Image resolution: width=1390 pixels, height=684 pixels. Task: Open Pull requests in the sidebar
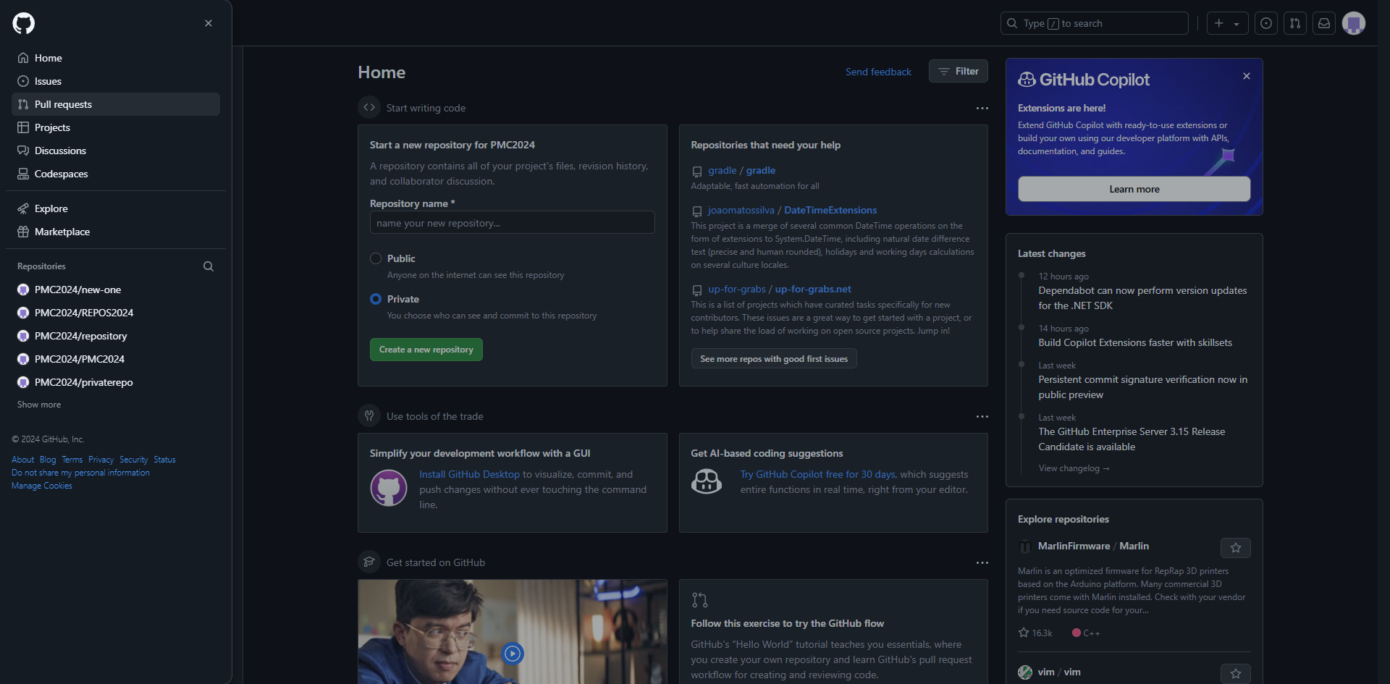coord(116,104)
